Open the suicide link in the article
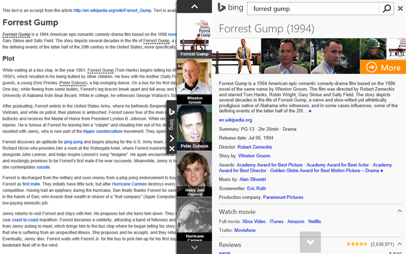 [x=43, y=167]
